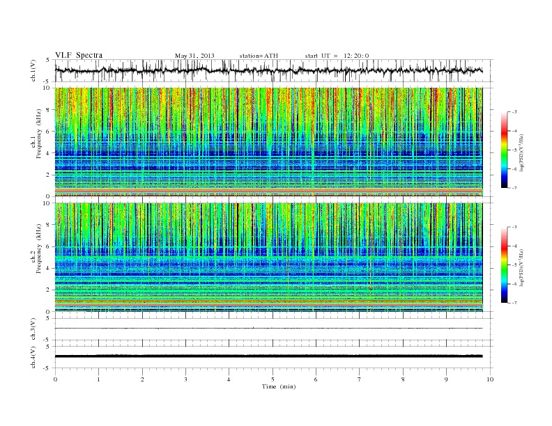Click the ch.3 voltage trace line
The image size is (552, 426).
click(268, 329)
